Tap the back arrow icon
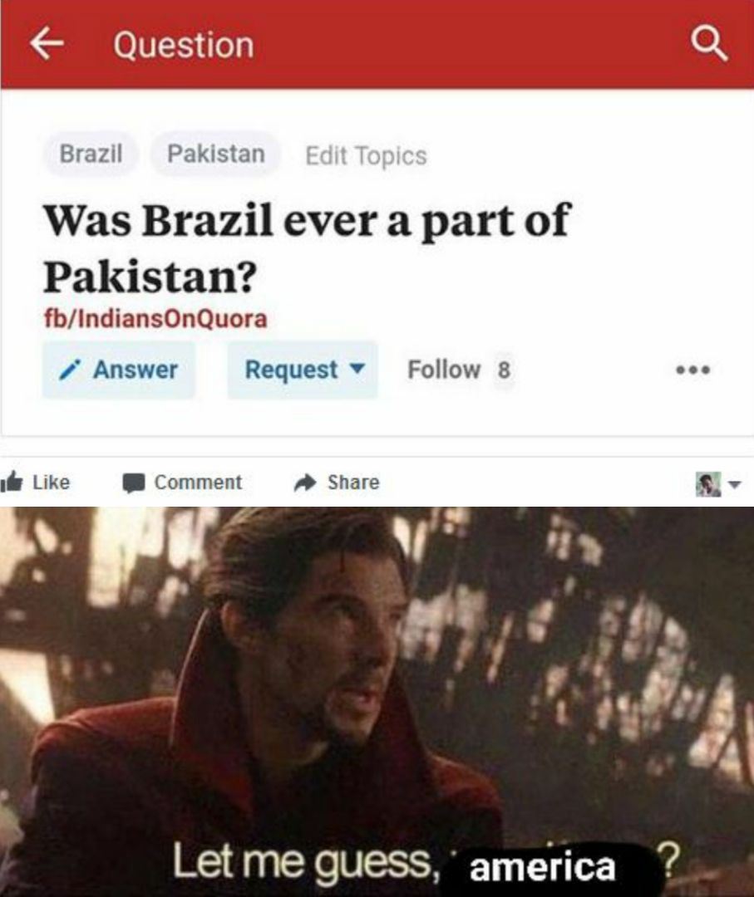 coord(47,44)
